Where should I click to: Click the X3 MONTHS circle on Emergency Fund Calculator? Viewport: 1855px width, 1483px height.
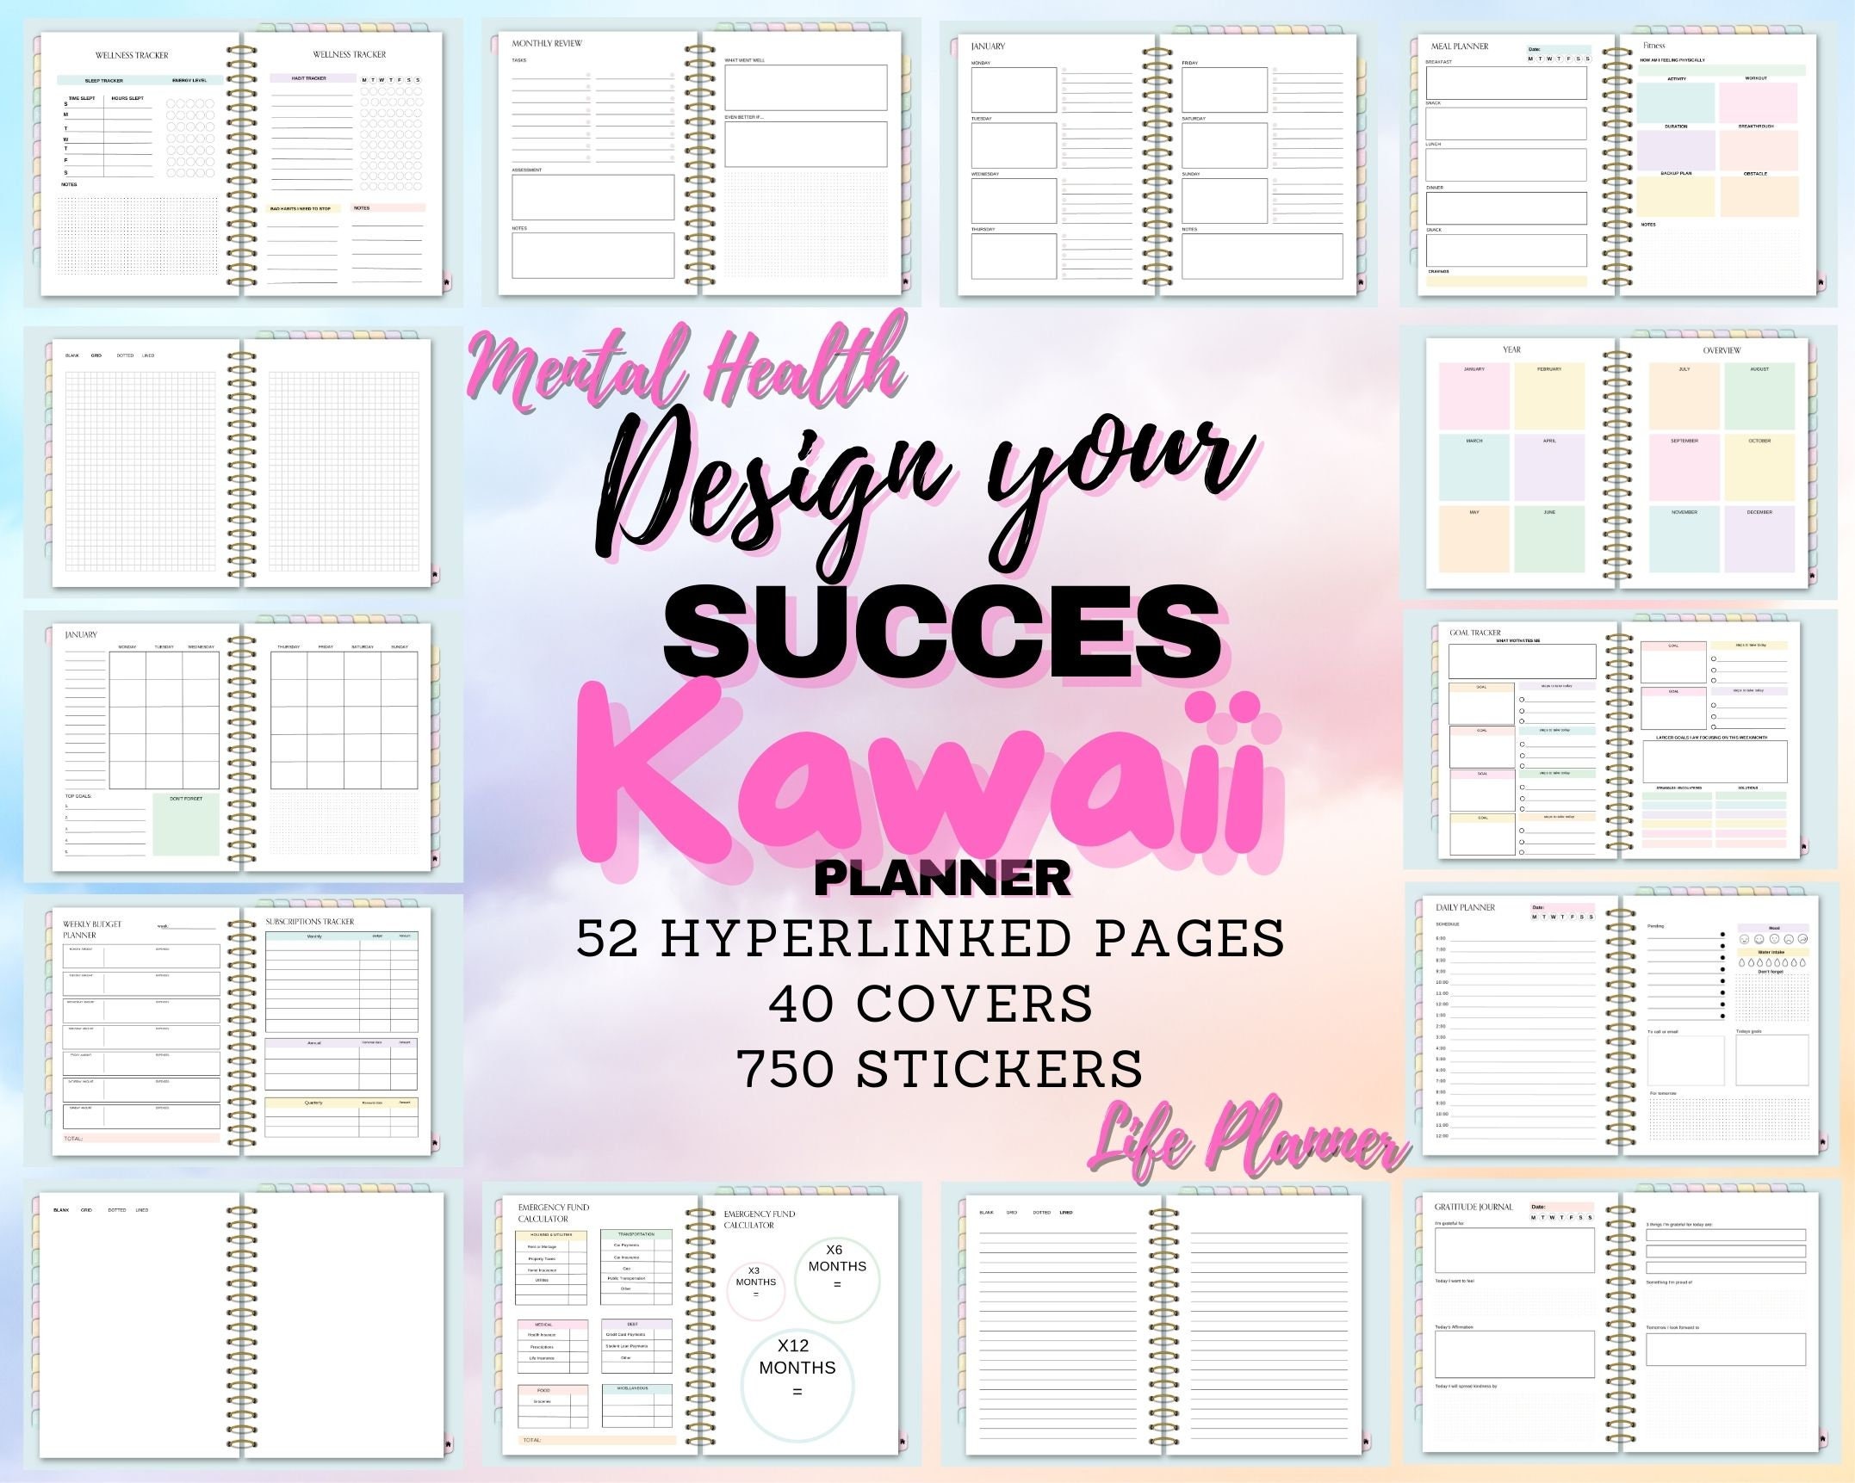(757, 1291)
